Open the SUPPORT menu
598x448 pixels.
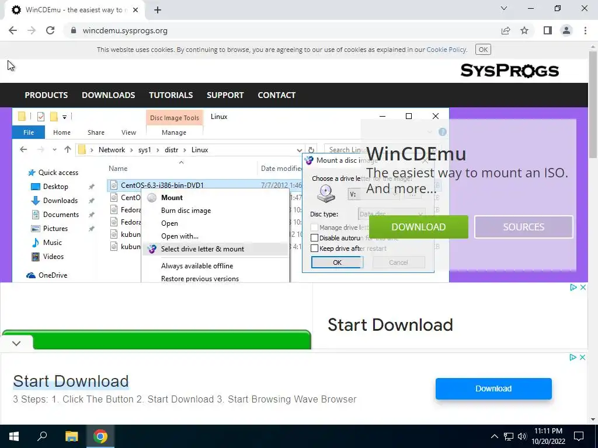[225, 95]
